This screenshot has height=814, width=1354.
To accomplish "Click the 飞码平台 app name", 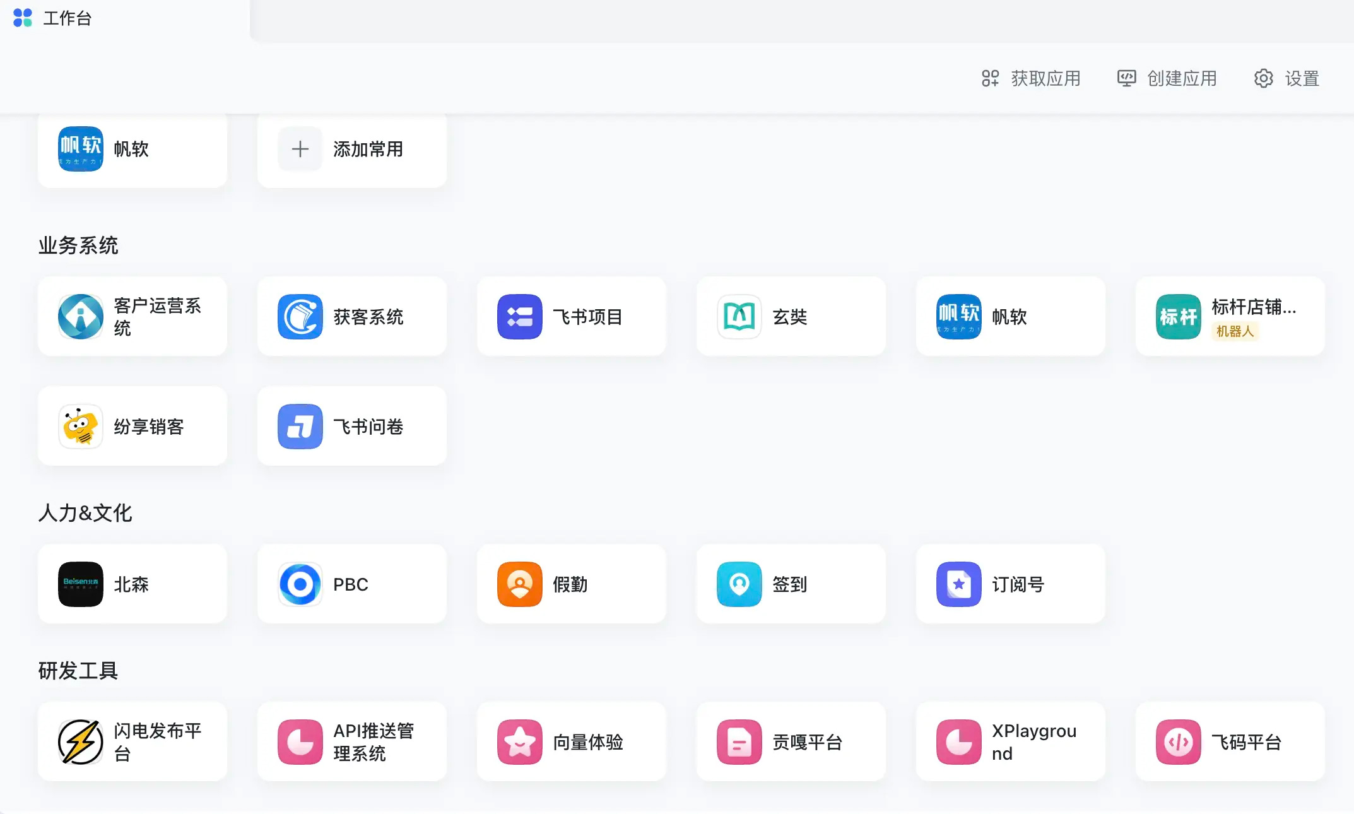I will (1247, 742).
